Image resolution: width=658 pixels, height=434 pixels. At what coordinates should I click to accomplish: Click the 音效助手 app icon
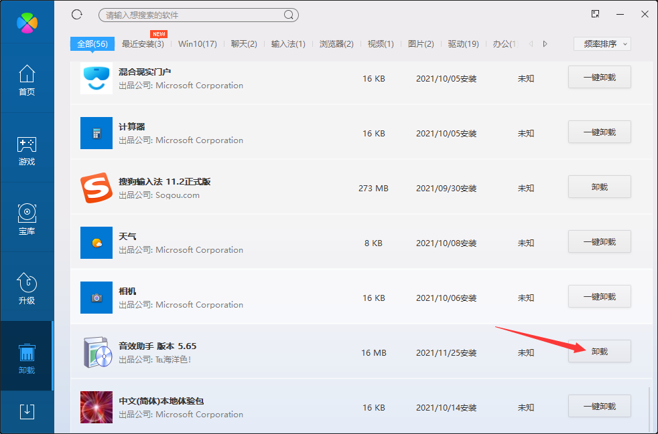(x=97, y=352)
